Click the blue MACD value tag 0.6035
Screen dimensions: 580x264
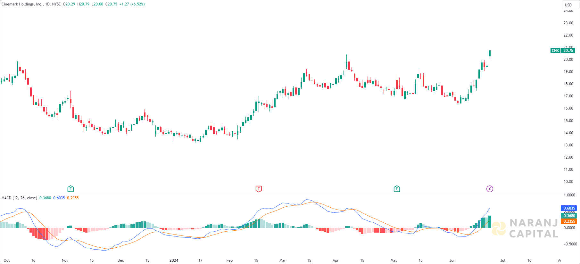coord(569,208)
